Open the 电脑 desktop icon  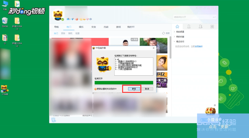[5, 5]
